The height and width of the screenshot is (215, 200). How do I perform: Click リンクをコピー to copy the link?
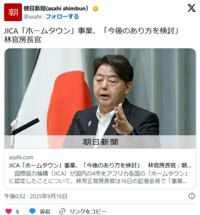[x=88, y=211]
